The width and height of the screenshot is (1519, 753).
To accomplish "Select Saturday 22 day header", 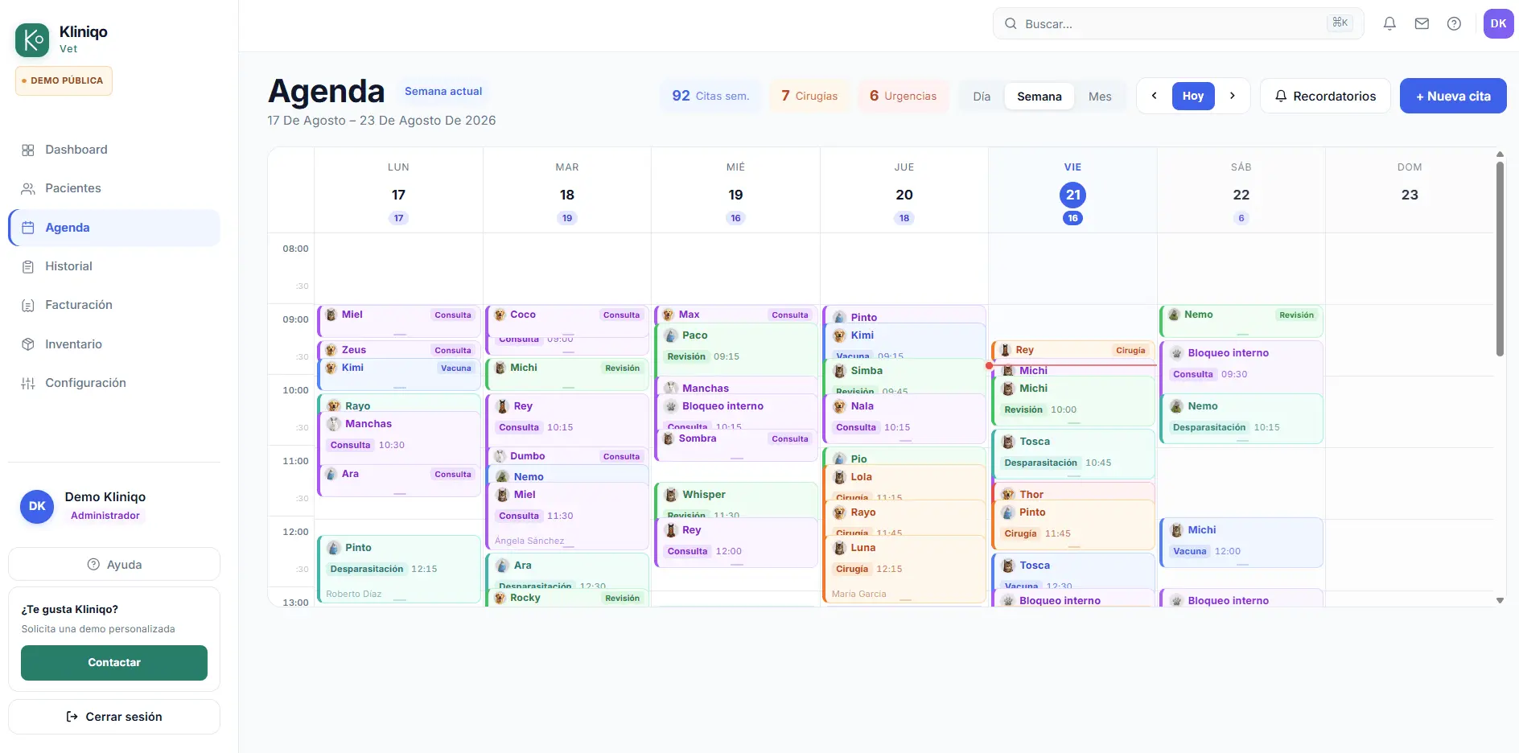I will coord(1241,191).
